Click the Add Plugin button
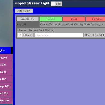The height and width of the screenshot is (105, 105). coord(24,11)
